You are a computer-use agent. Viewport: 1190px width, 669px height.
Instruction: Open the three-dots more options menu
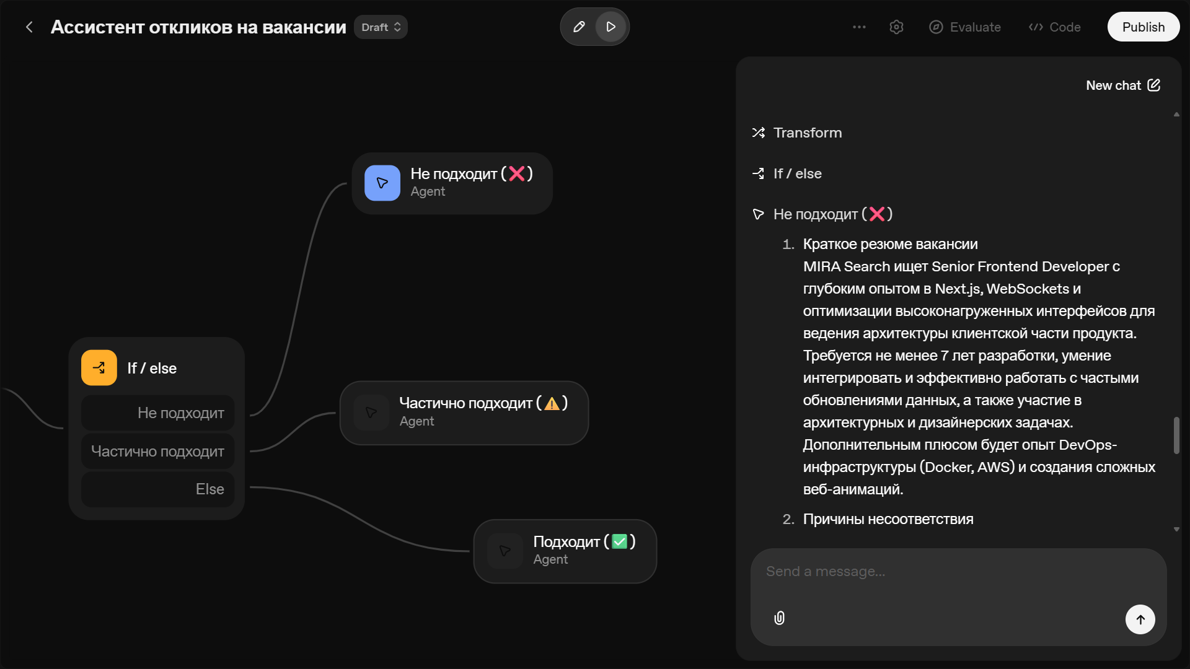click(x=859, y=27)
